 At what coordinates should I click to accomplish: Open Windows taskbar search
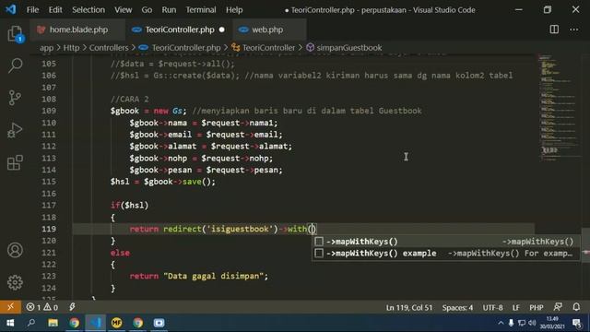31,323
